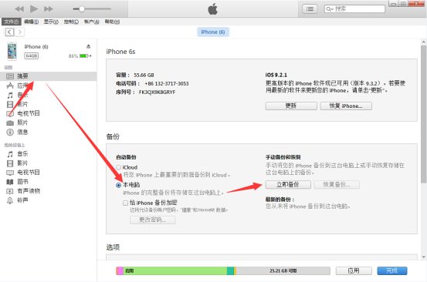Click the scrollbar down arrow
The height and width of the screenshot is (282, 427).
coord(423,257)
